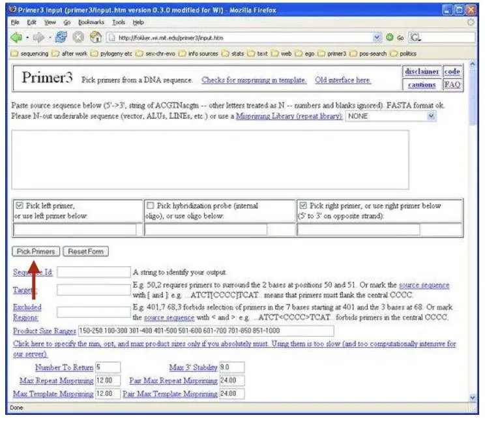Screen dimensions: 485x424
Task: Open the address bar URL history dropdown
Action: tap(377, 37)
